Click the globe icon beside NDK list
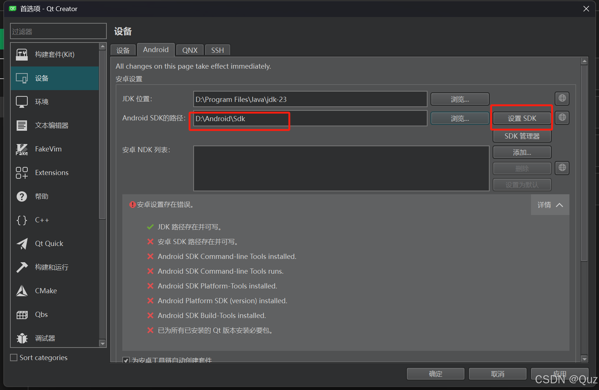The height and width of the screenshot is (390, 599). coord(562,168)
